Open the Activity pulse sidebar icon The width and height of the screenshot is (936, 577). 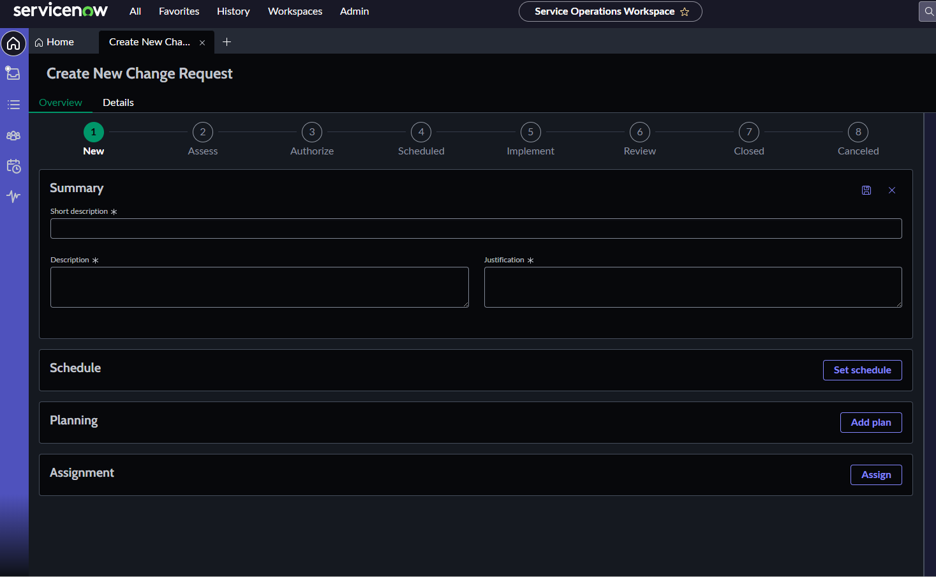coord(13,197)
